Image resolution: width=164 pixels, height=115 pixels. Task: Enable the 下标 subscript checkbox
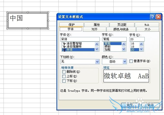click(64, 81)
